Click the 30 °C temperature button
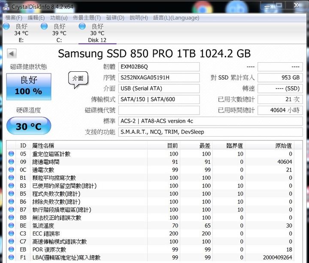 pos(29,126)
